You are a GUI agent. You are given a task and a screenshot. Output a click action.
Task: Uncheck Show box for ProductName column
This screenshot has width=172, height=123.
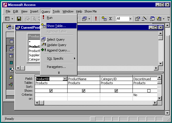83,91
